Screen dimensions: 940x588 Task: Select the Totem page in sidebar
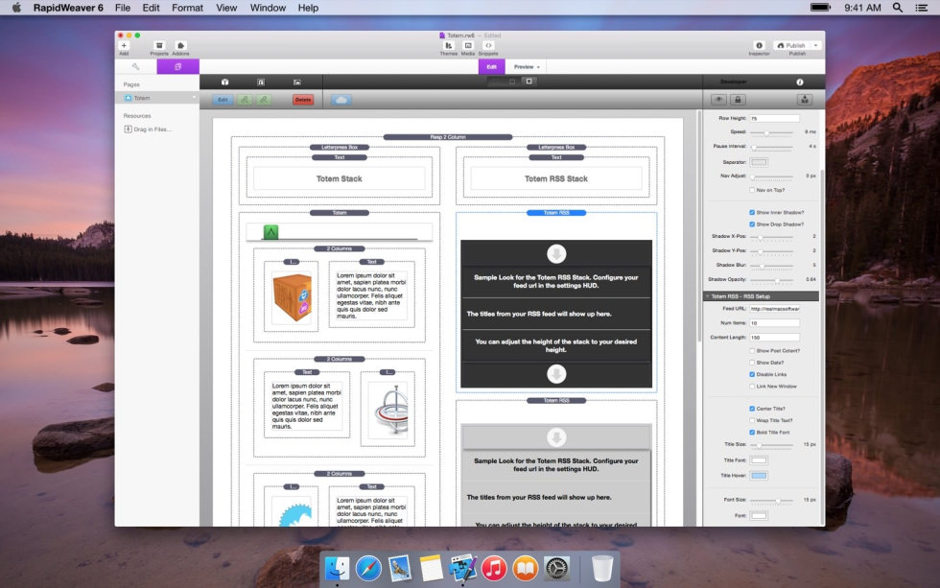[x=157, y=98]
